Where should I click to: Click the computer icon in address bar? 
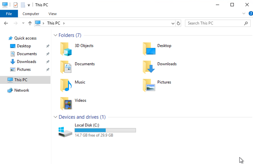coord(38,23)
